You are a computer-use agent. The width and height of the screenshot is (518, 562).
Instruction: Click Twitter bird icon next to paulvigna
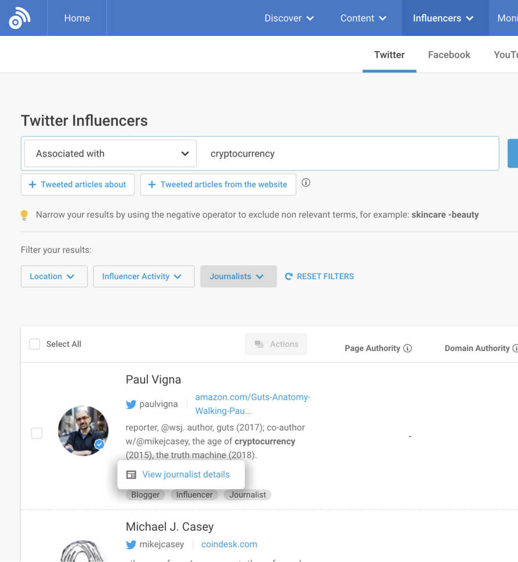(x=131, y=404)
